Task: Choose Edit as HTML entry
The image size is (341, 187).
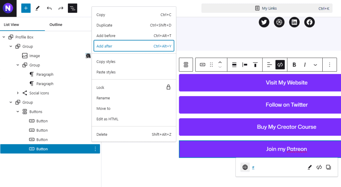Action: [x=134, y=119]
